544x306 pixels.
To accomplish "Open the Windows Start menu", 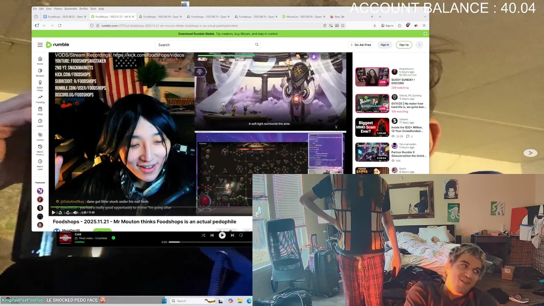I will (164, 301).
